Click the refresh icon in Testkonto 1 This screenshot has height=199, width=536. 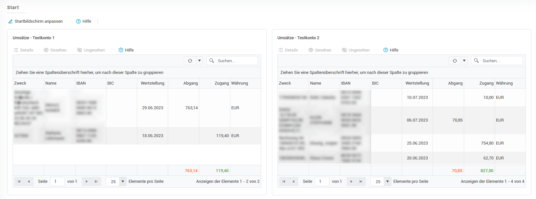(190, 61)
